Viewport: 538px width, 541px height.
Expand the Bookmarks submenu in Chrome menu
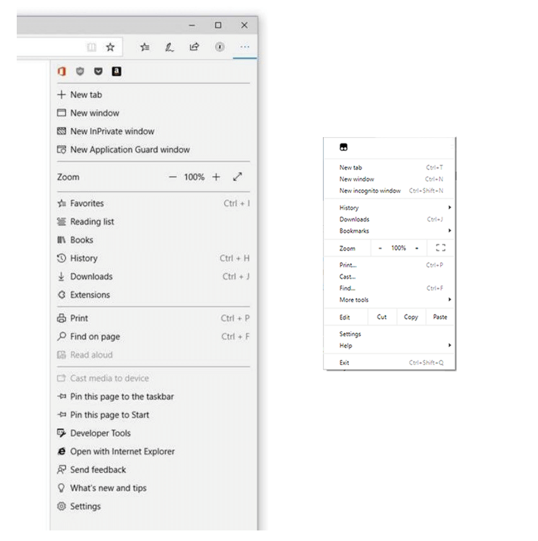[394, 231]
